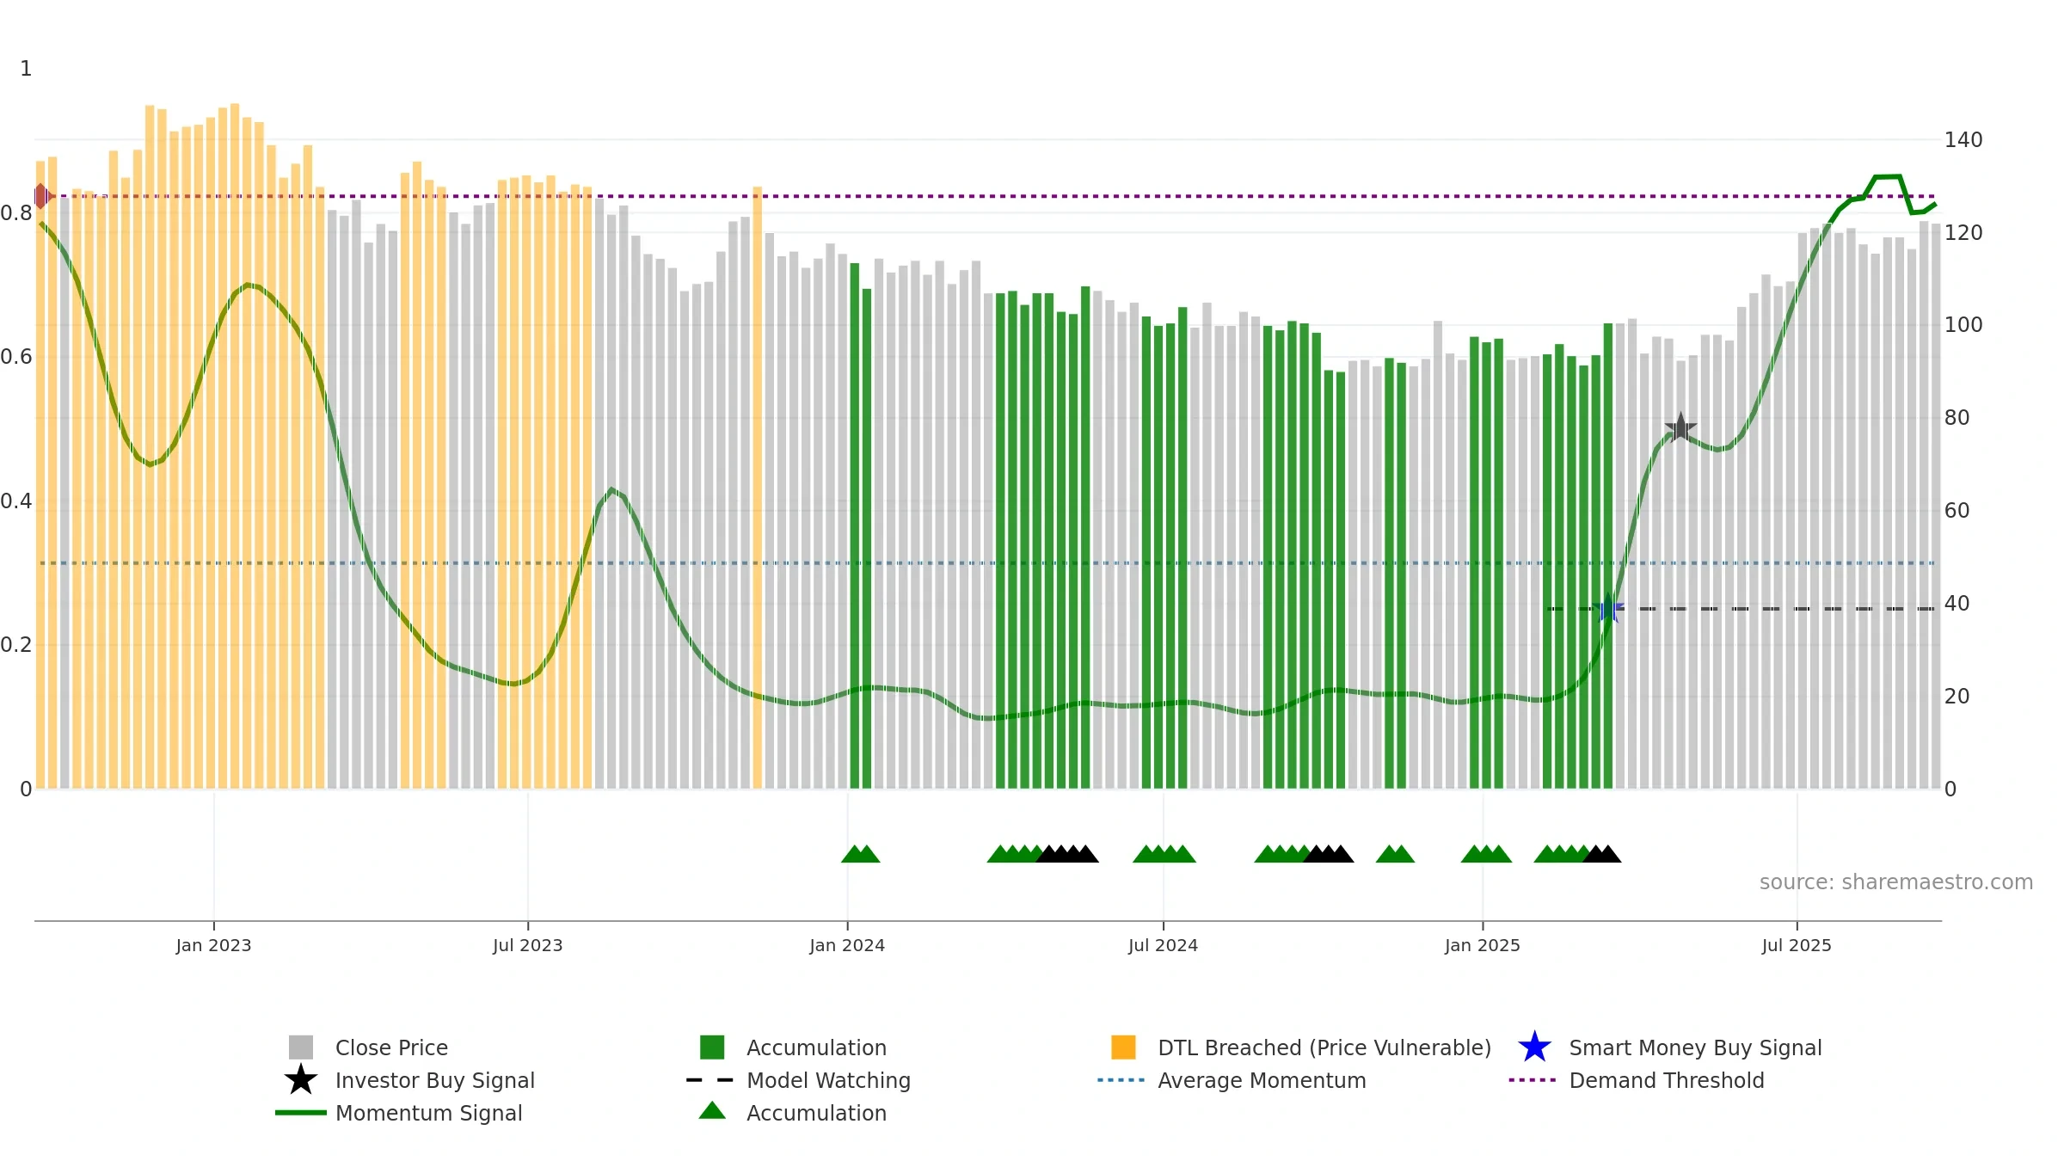
Task: Click the dashed Model Watching legend icon
Action: click(x=710, y=1080)
